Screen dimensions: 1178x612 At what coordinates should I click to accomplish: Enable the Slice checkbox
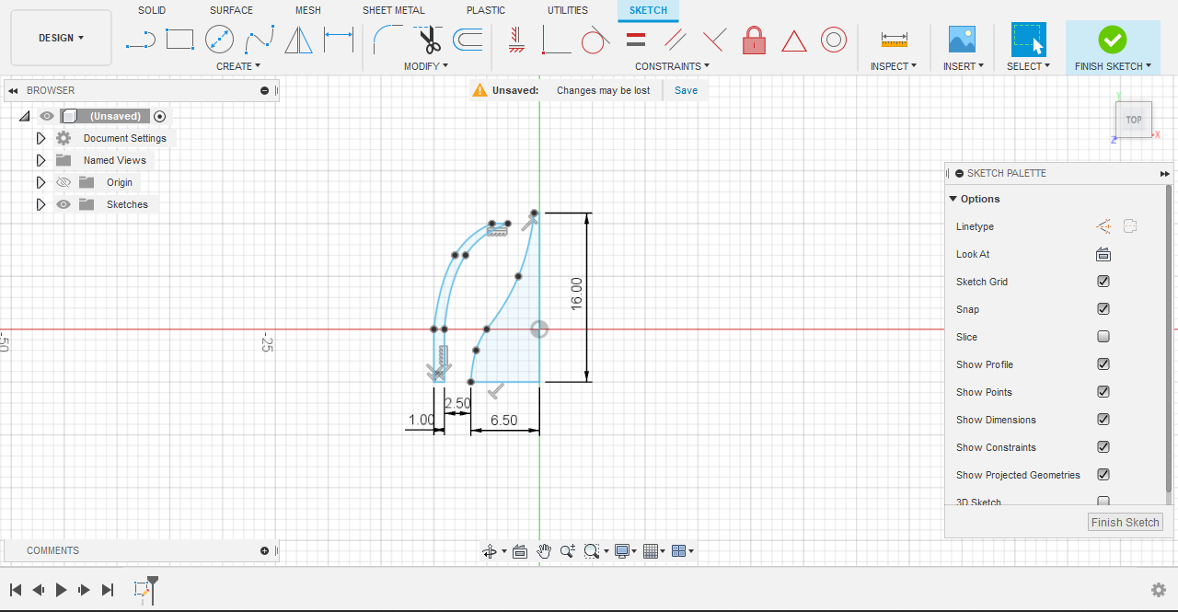(x=1103, y=337)
